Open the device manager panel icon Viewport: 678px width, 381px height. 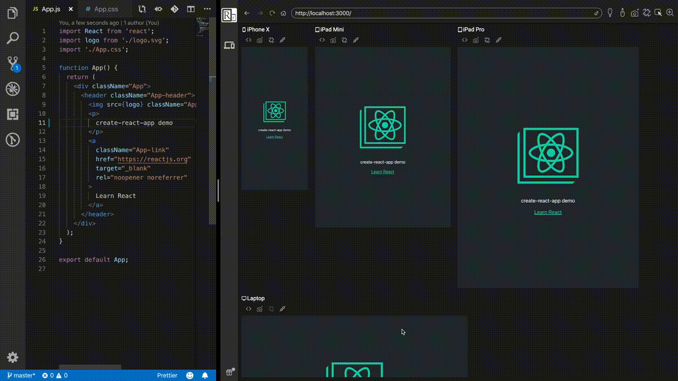229,46
